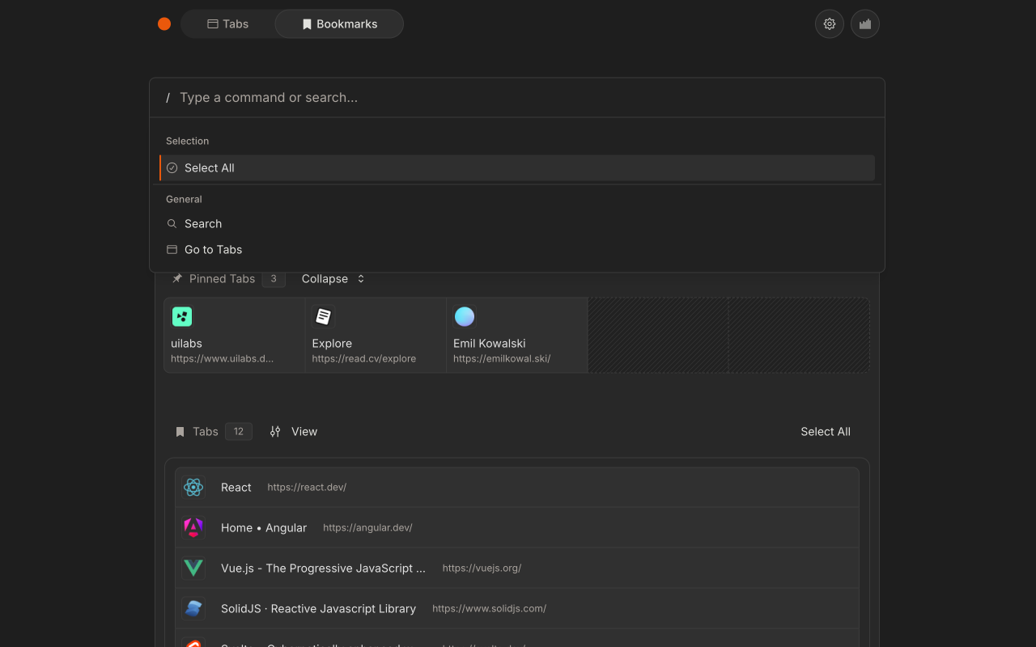This screenshot has height=647, width=1036.
Task: Focus the command search input
Action: click(x=517, y=98)
